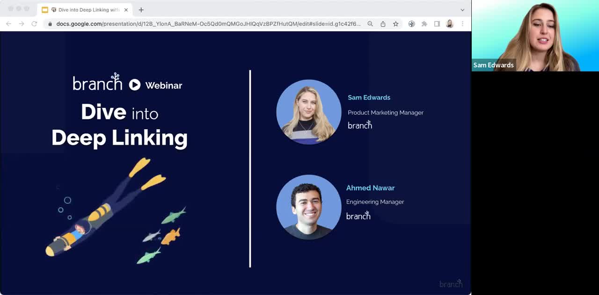This screenshot has height=295, width=599.
Task: Bookmark this page with the star
Action: pos(395,24)
